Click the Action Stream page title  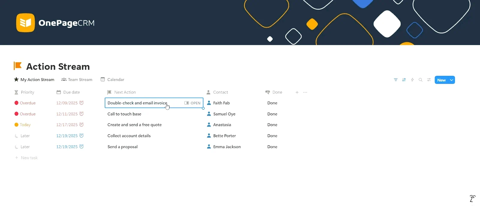pyautogui.click(x=58, y=66)
